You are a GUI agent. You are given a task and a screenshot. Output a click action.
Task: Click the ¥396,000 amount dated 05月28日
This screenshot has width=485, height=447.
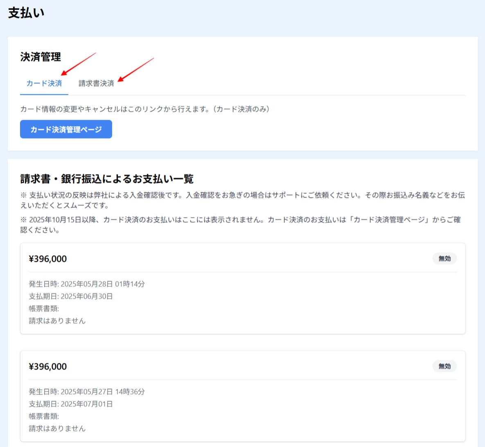[x=47, y=259]
